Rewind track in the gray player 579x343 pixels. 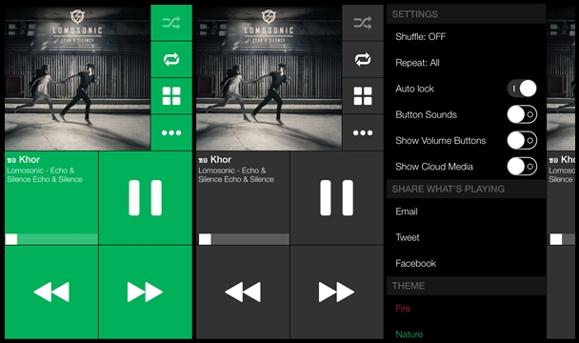point(243,292)
